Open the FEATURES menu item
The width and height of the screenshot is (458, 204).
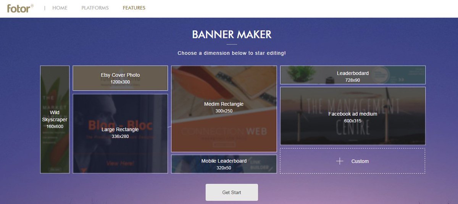(134, 8)
